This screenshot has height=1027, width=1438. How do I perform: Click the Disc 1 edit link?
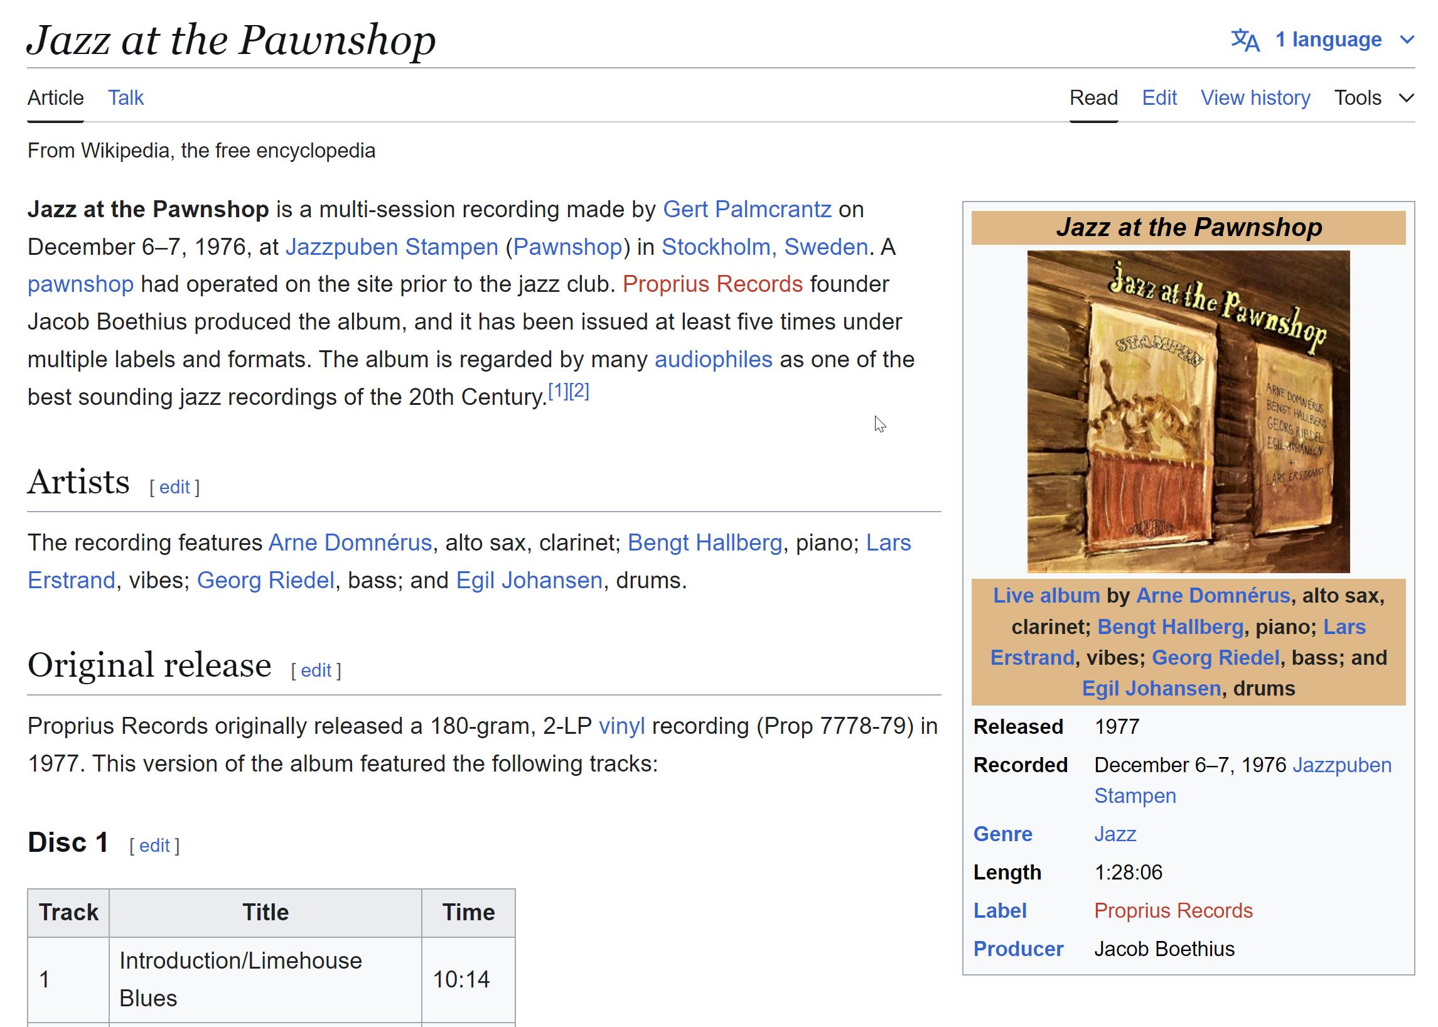click(x=154, y=846)
